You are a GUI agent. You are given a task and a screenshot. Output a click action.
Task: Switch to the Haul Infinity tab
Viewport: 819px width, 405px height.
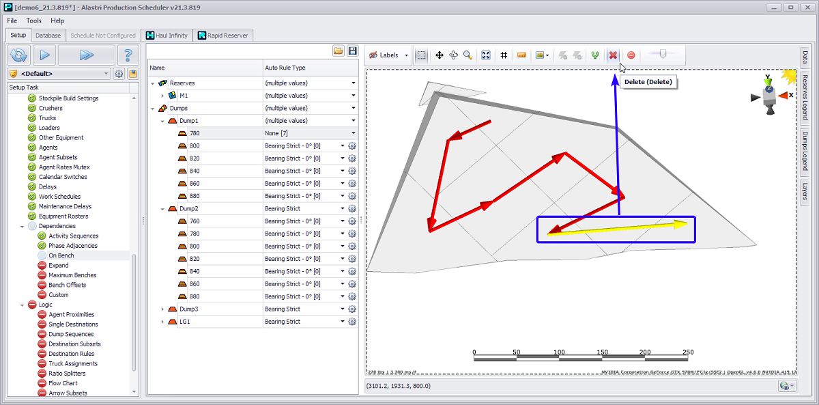click(167, 36)
